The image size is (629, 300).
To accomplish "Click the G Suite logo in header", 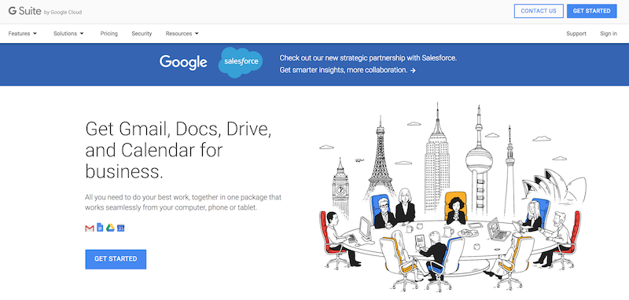I will [25, 11].
